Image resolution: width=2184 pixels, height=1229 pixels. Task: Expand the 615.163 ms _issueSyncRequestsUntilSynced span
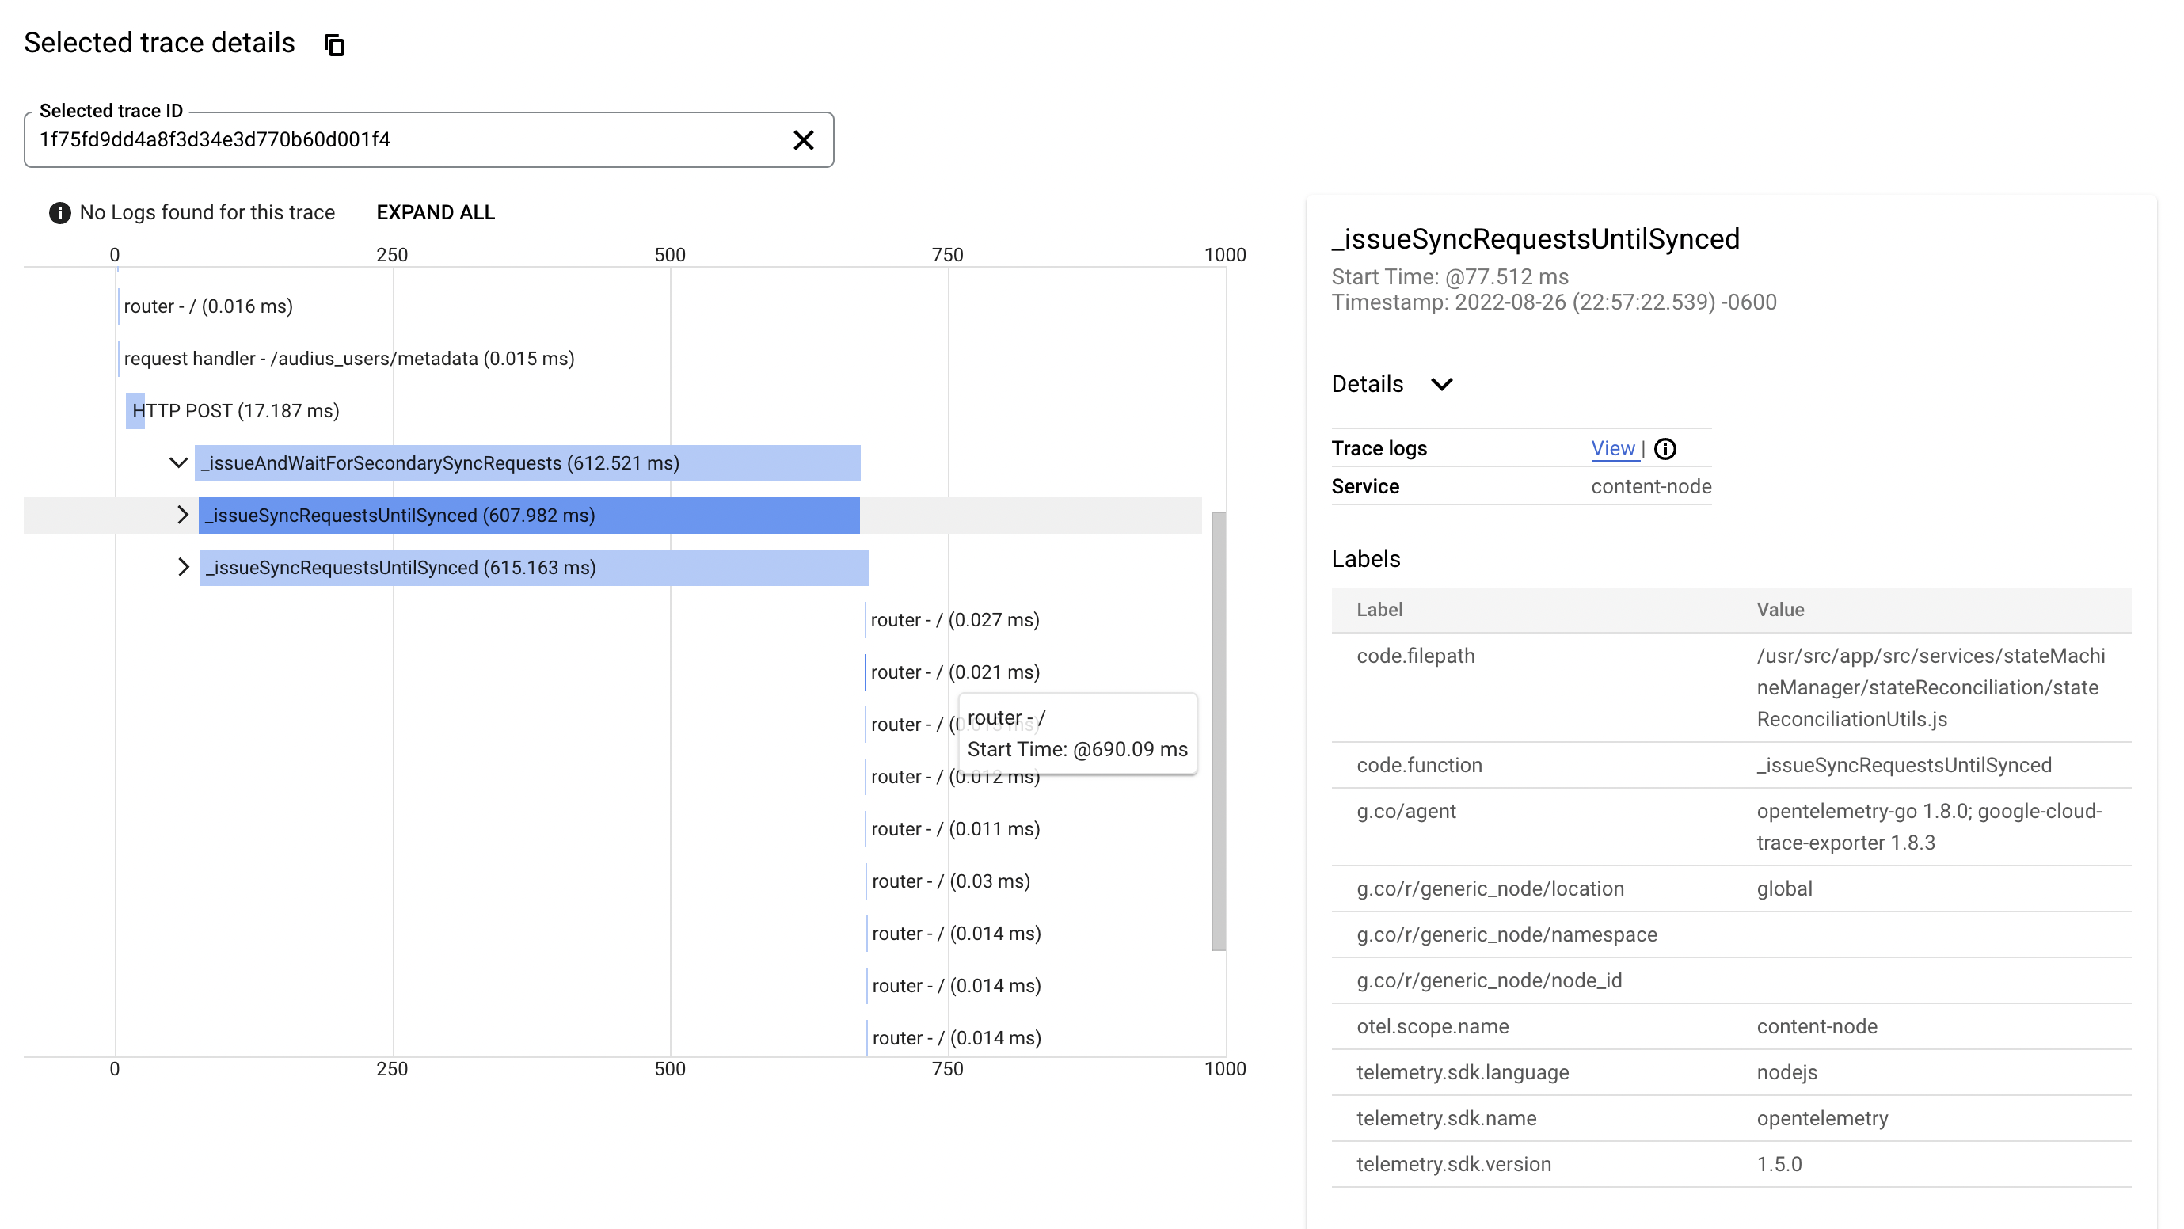pyautogui.click(x=182, y=567)
